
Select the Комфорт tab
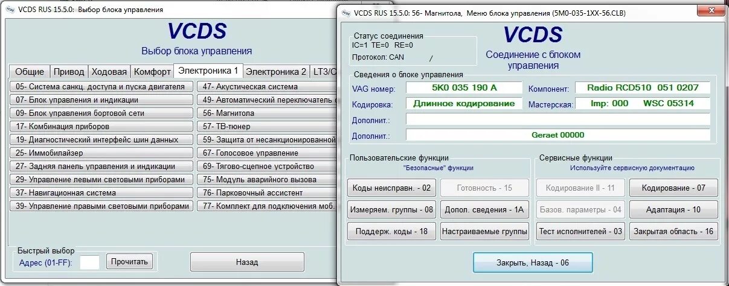click(x=152, y=71)
